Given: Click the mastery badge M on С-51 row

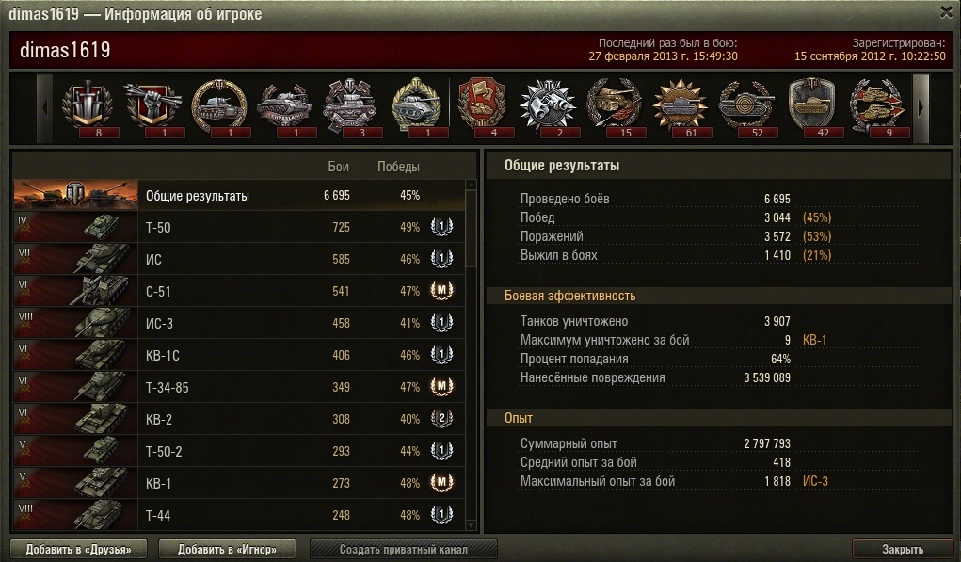Looking at the screenshot, I should point(441,291).
